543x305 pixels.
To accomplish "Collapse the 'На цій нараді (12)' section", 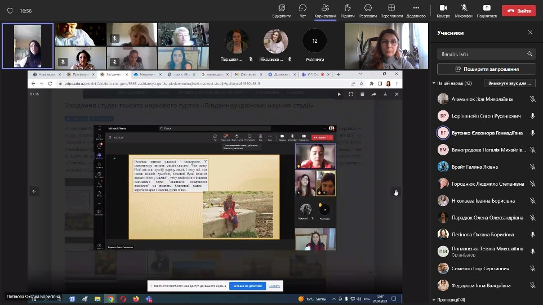I will pyautogui.click(x=434, y=83).
